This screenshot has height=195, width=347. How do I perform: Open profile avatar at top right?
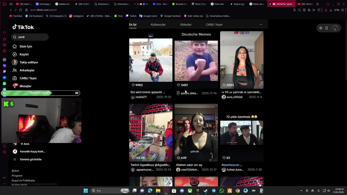click(x=335, y=28)
